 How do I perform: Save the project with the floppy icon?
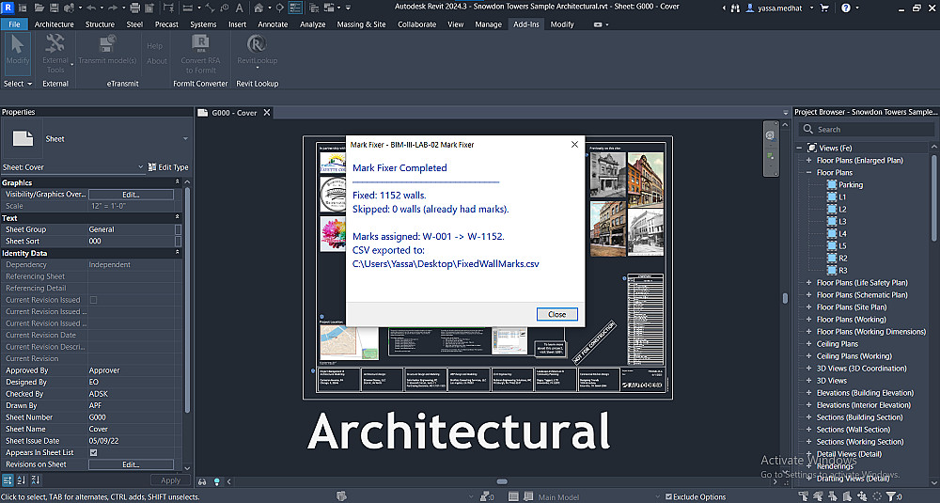[x=54, y=8]
